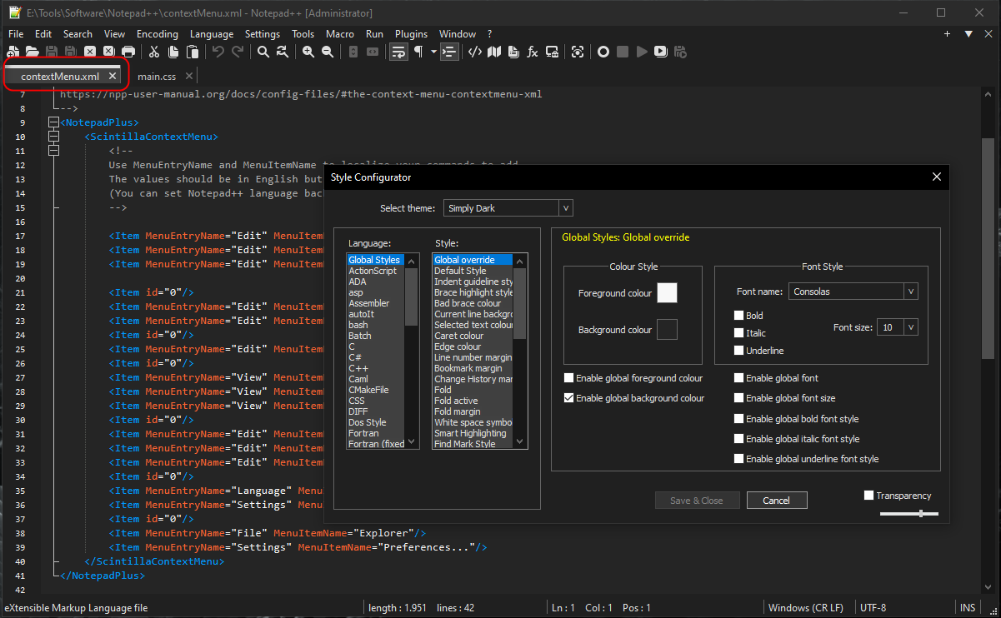Screen dimensions: 1001x618
Task: Open the Document List panel icon
Action: pos(513,52)
